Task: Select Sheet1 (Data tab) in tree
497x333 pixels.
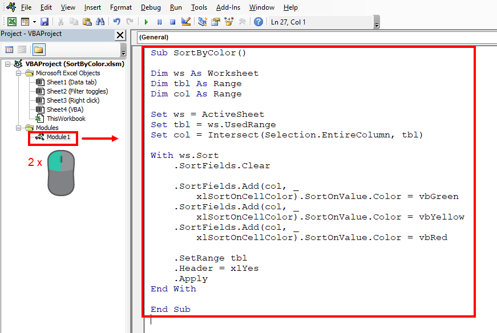Action: [x=72, y=82]
